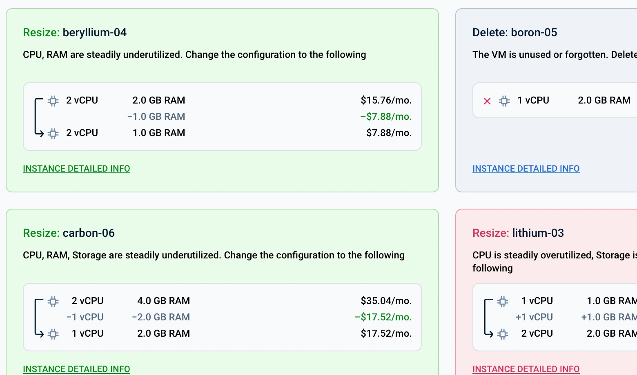
Task: Click the red X delete icon for boron-05
Action: pyautogui.click(x=487, y=101)
